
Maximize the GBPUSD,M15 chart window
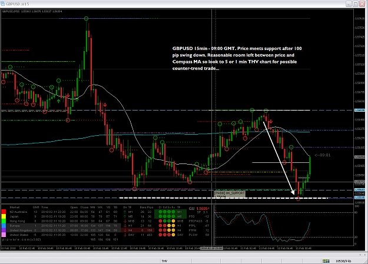(x=356, y=4)
